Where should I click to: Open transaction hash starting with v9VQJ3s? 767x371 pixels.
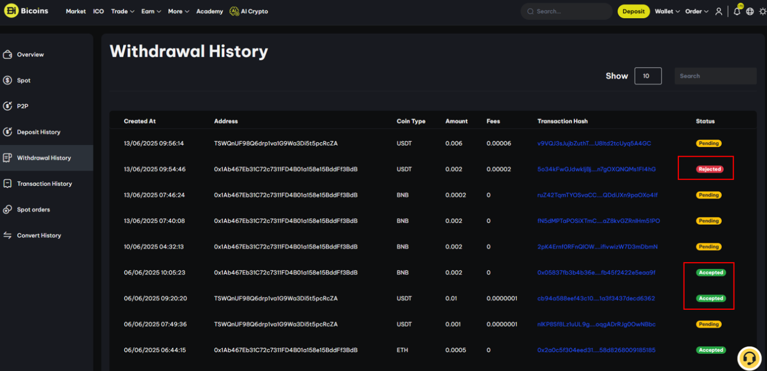pos(594,144)
